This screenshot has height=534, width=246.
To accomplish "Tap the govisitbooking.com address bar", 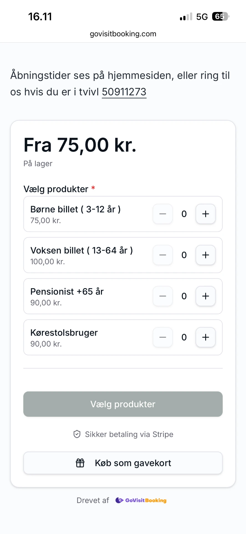I will [123, 34].
